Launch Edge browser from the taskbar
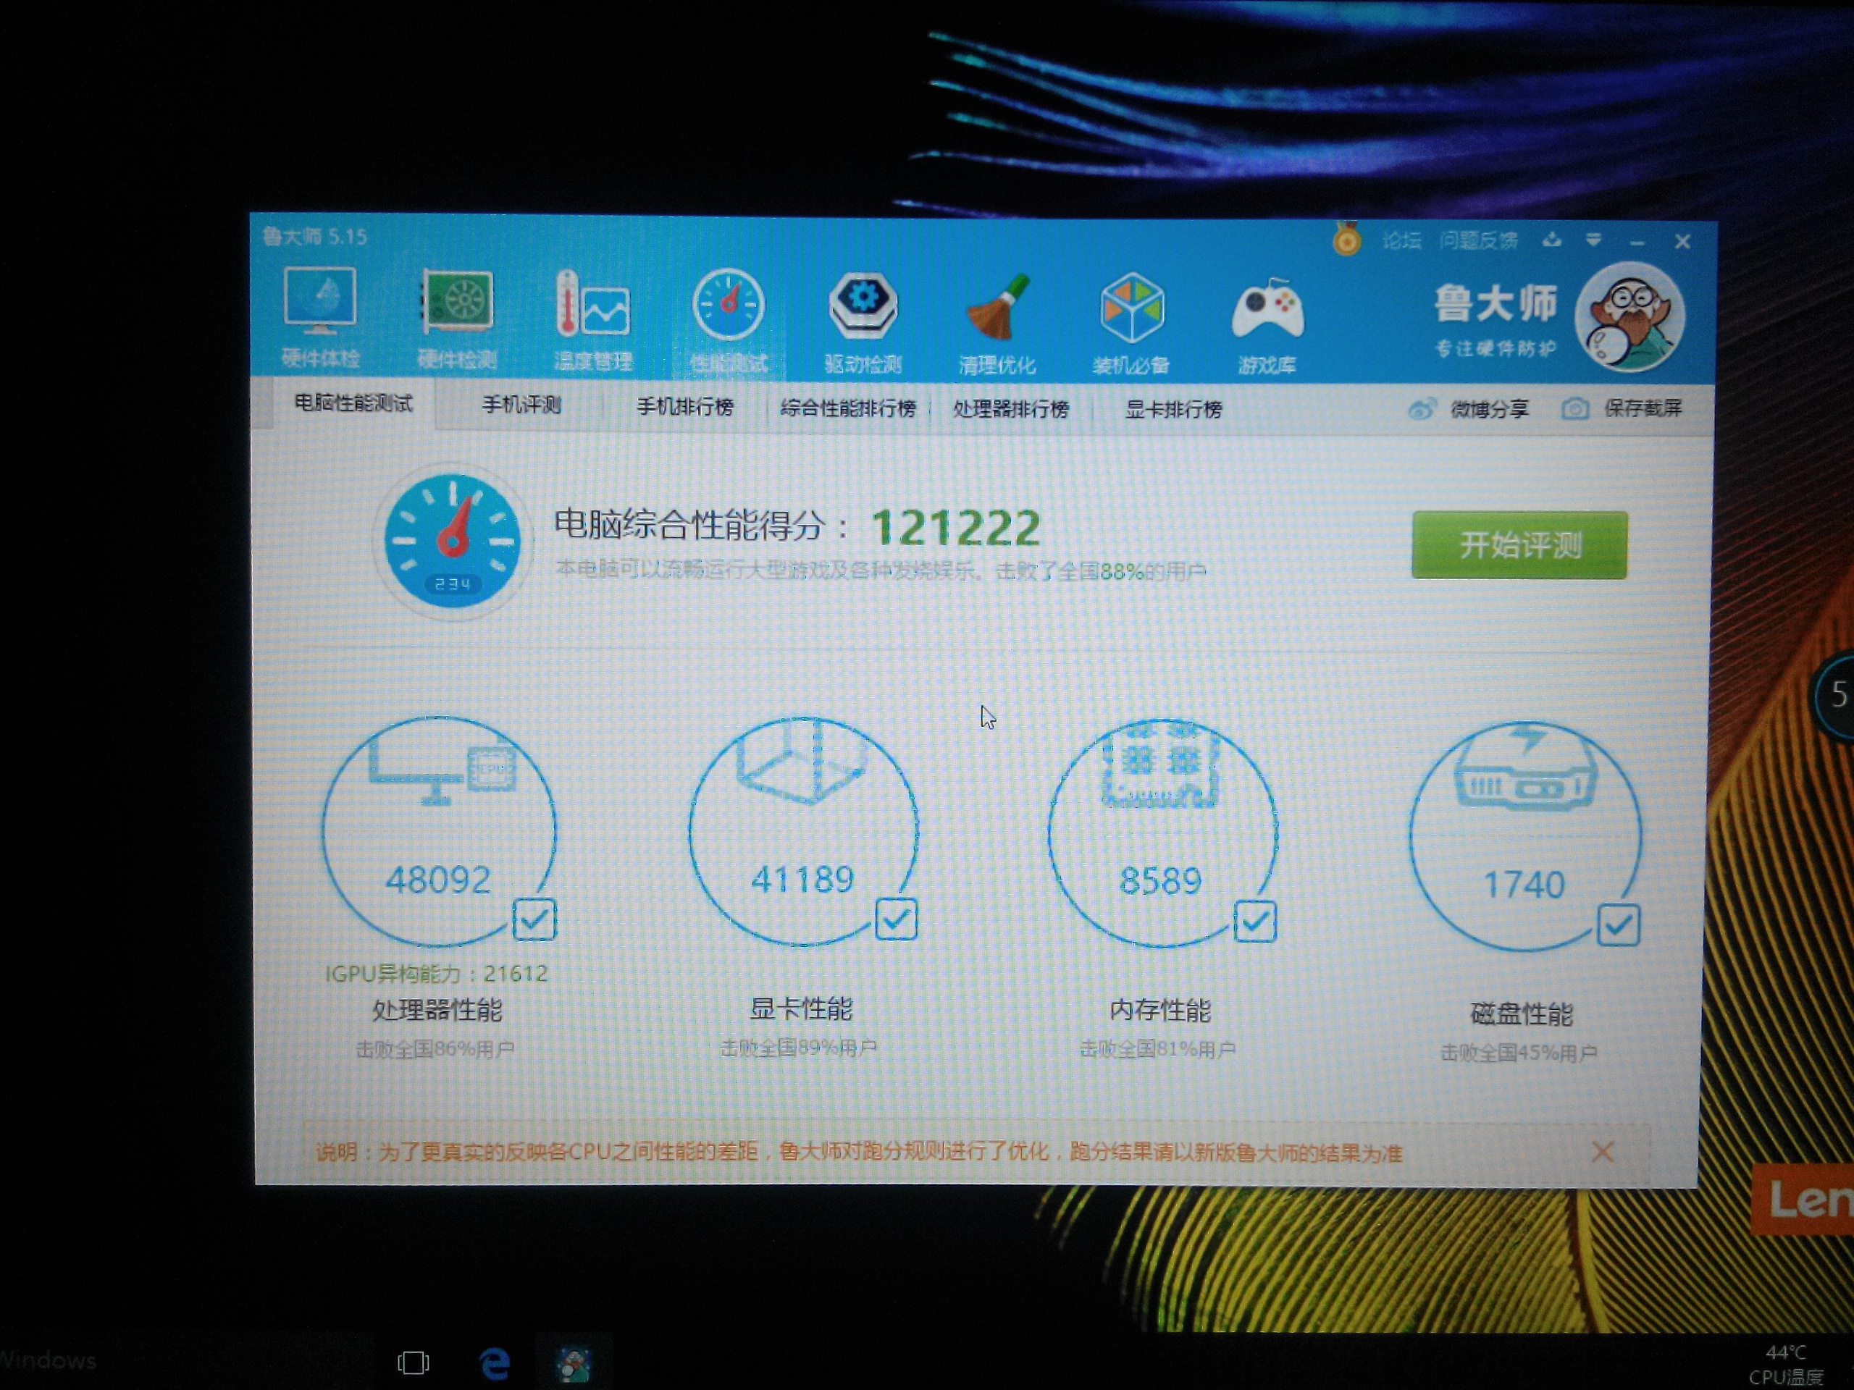 (x=495, y=1364)
